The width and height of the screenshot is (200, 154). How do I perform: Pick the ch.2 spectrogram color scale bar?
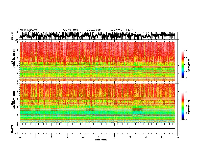183,106
